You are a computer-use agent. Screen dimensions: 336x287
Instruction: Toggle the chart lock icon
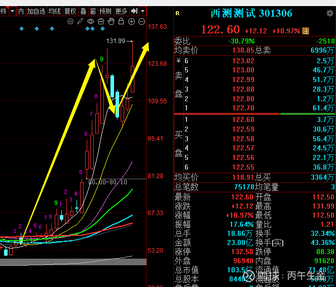pos(121,21)
